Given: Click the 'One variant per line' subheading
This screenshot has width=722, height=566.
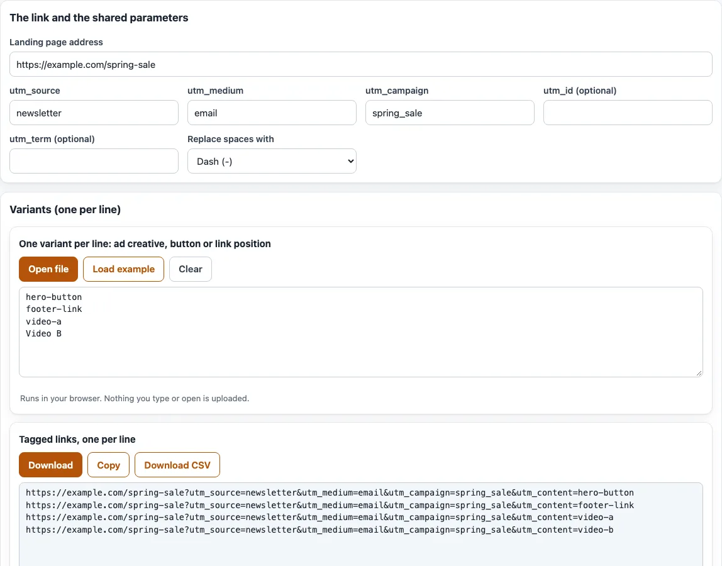Looking at the screenshot, I should (145, 243).
